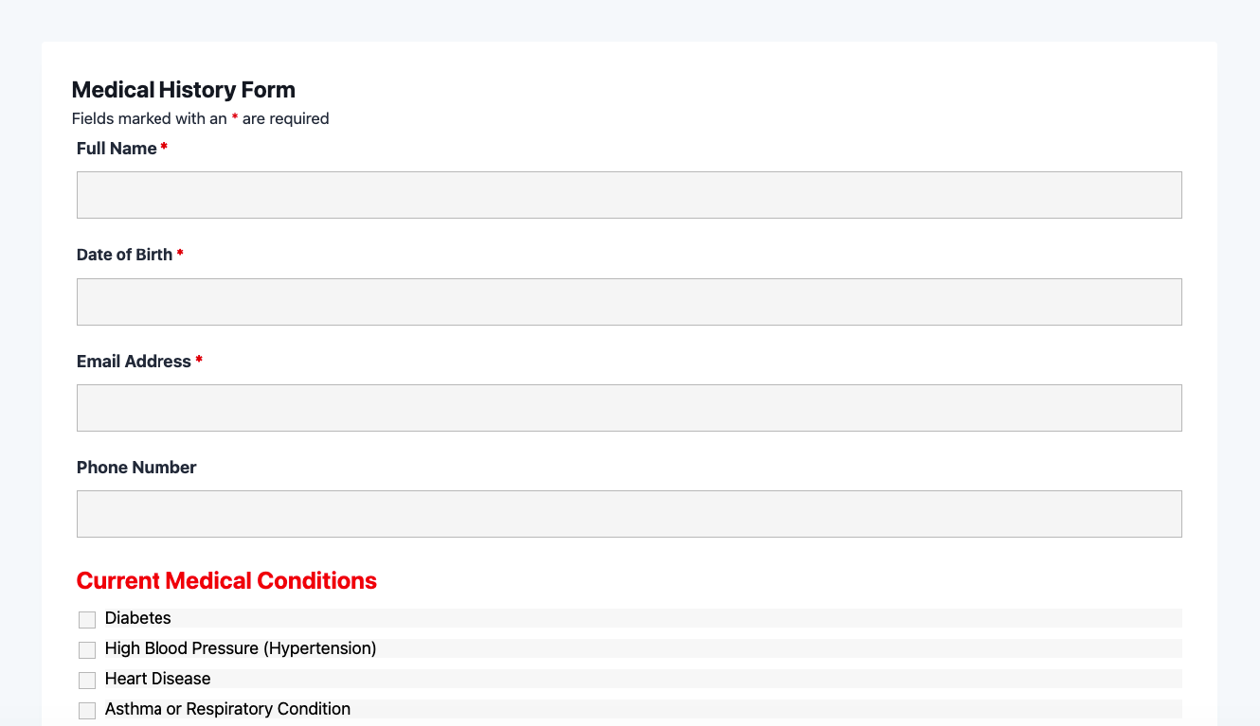Select the Email Address input field

click(x=629, y=408)
